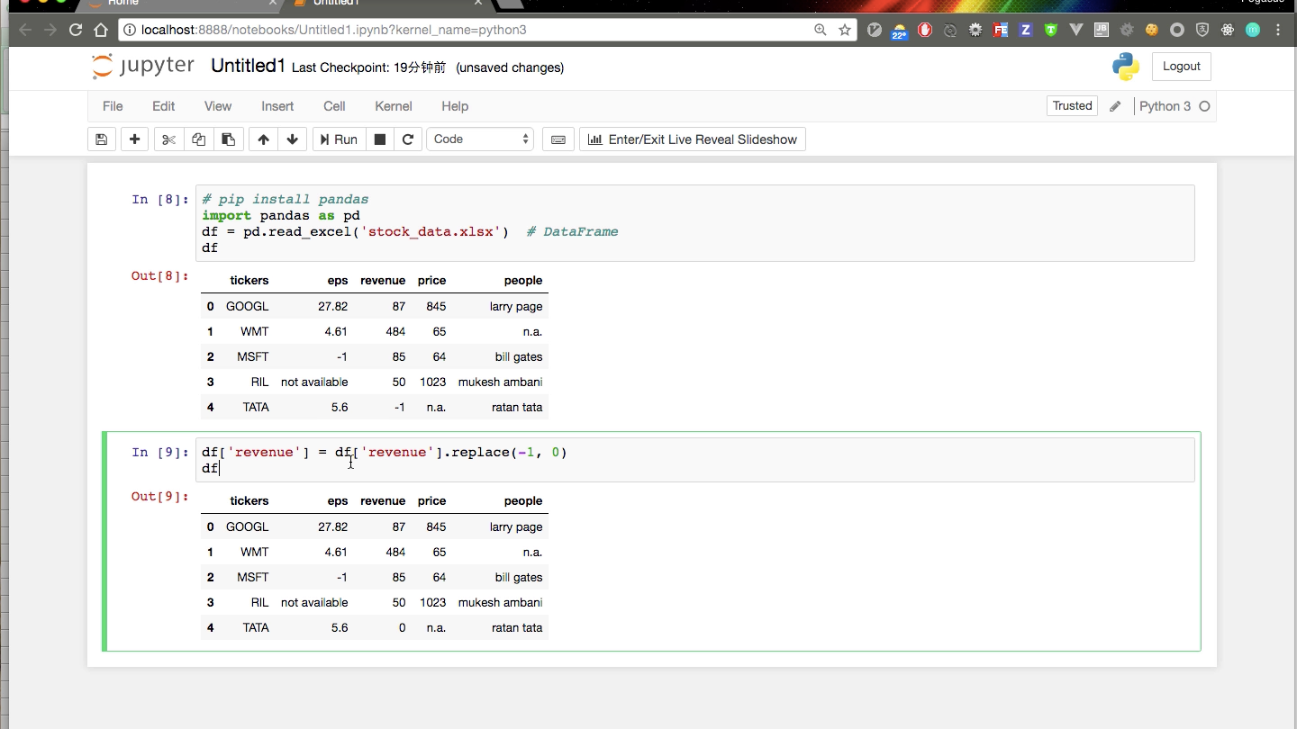Open the Kernel menu
Viewport: 1297px width, 729px height.
(x=393, y=106)
